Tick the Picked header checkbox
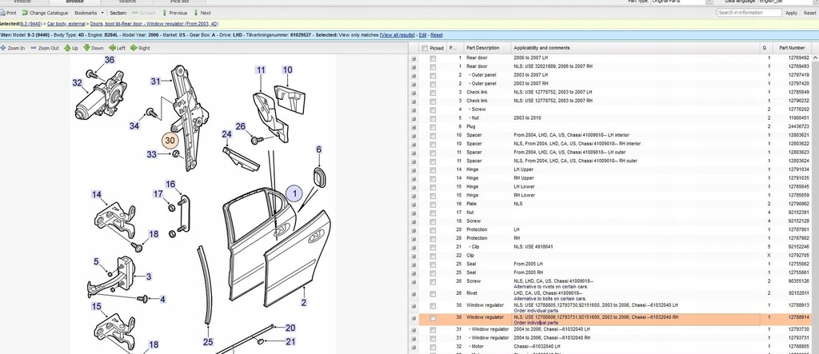 424,48
